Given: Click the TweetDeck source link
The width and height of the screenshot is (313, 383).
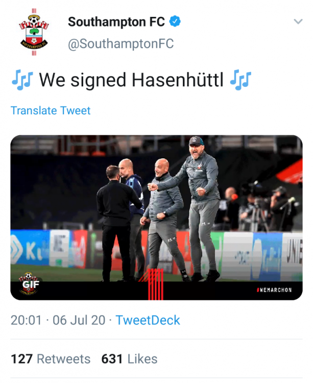Looking at the screenshot, I should 148,320.
